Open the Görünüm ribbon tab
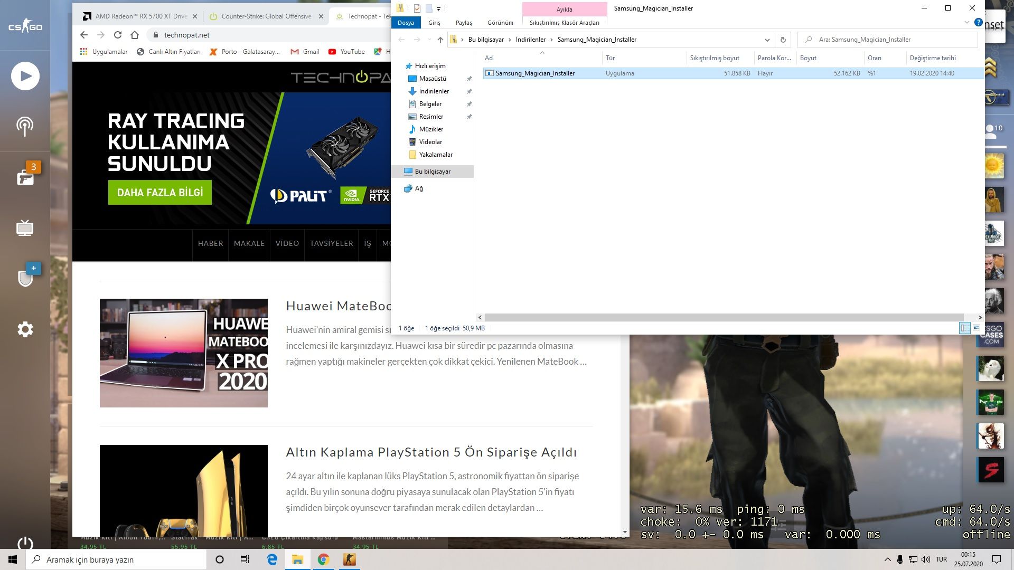This screenshot has height=570, width=1014. (500, 23)
